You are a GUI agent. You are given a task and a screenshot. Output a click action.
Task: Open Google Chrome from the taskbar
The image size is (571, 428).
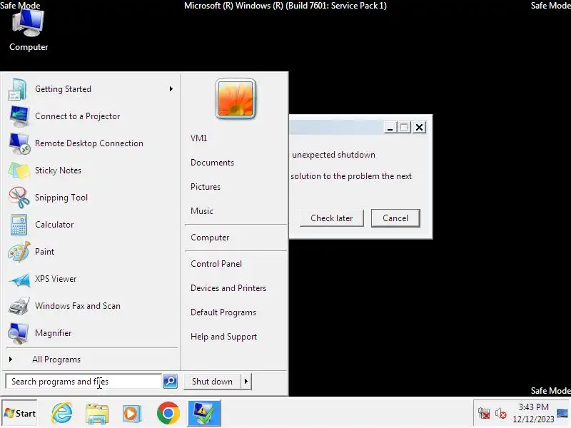click(168, 413)
